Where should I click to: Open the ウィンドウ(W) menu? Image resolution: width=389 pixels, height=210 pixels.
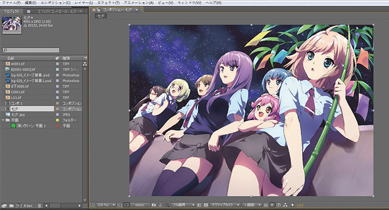click(189, 3)
